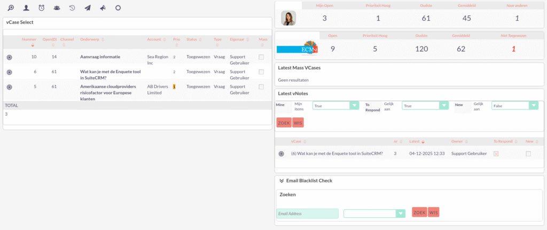Tick Mass checkbox for AB Drivers case
The width and height of the screenshot is (547, 230).
[261, 86]
